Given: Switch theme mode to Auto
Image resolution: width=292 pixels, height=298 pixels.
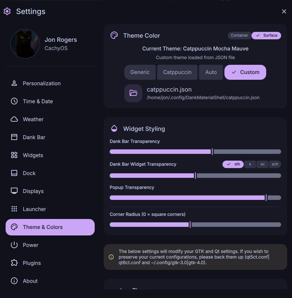Looking at the screenshot, I should coord(211,72).
